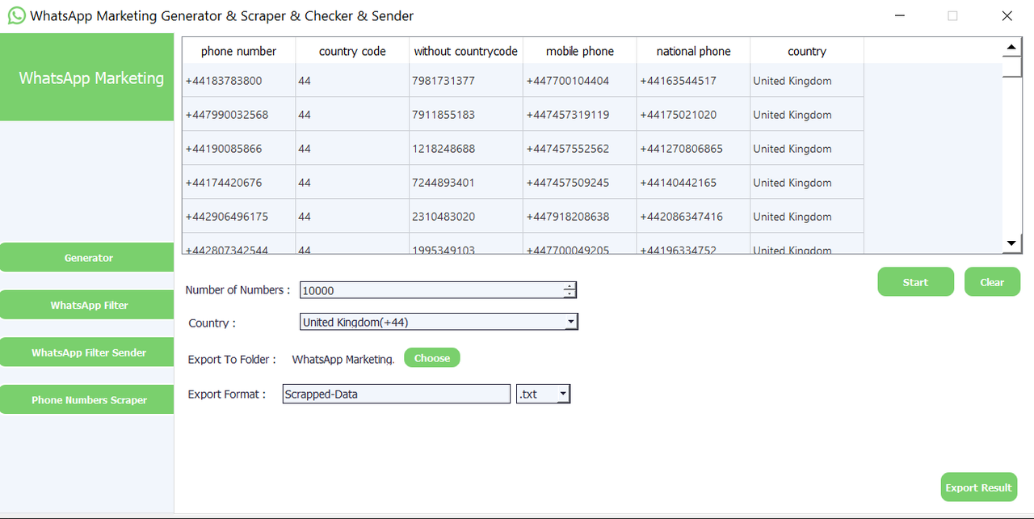This screenshot has height=519, width=1034.
Task: Switch to WhatsApp Filter section
Action: 87,305
